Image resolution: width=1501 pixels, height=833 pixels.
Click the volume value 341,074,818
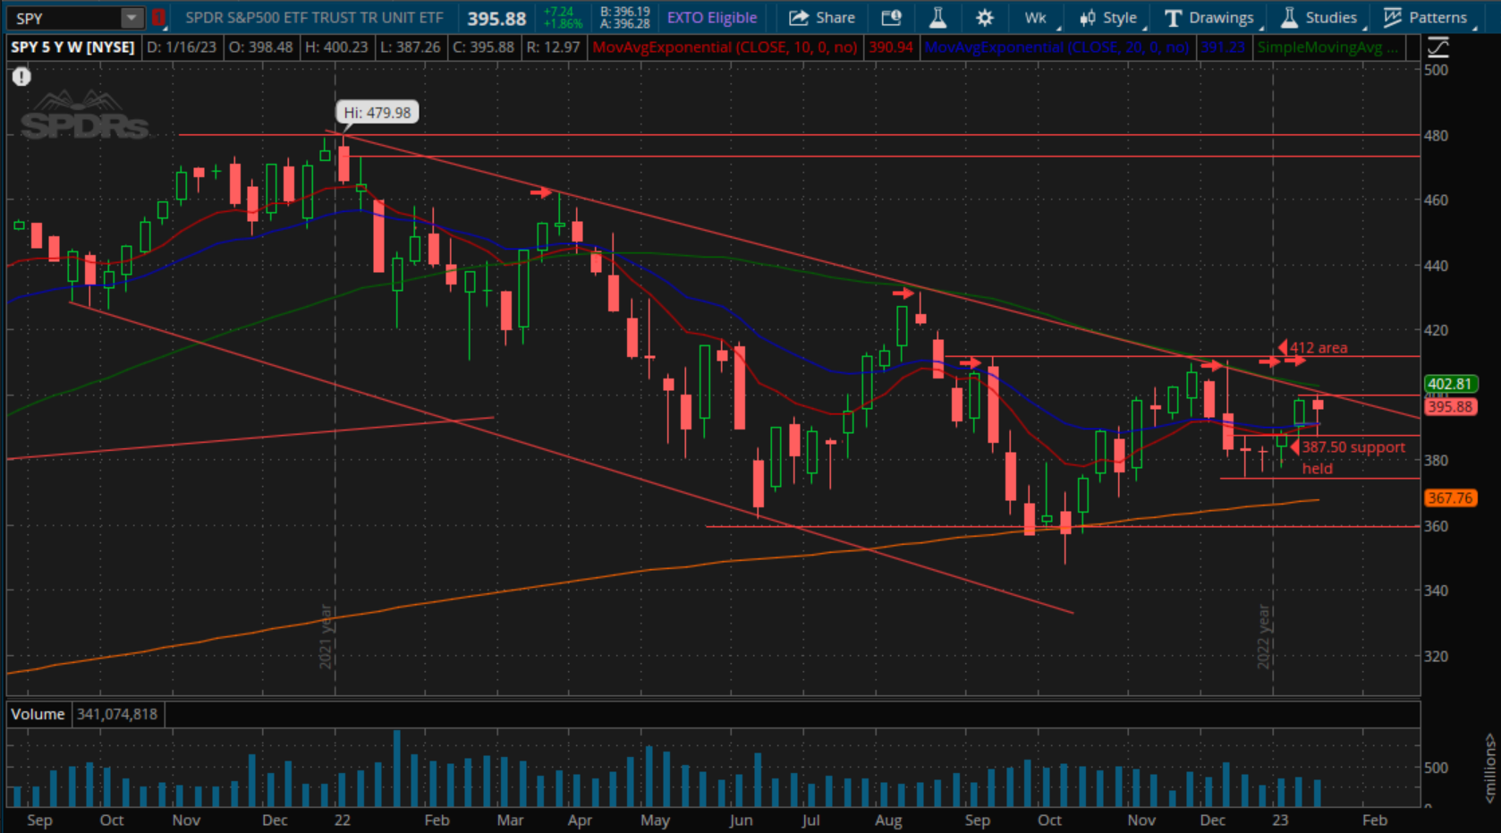pyautogui.click(x=117, y=714)
